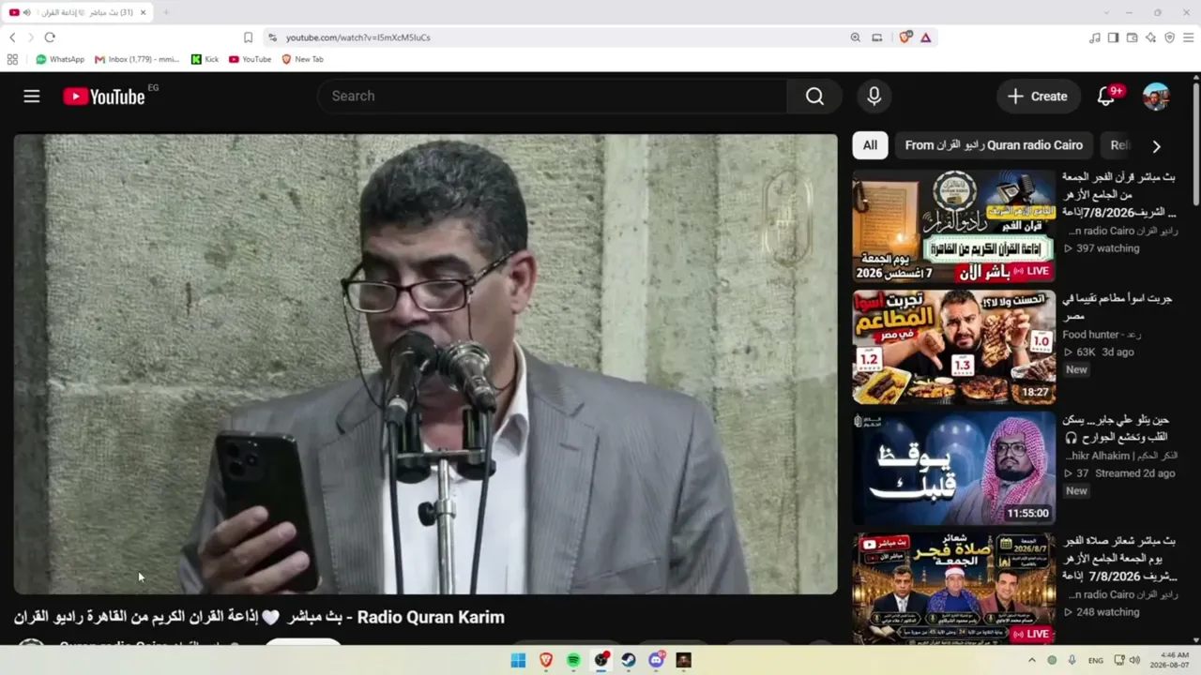This screenshot has width=1201, height=675.
Task: Open Gmail Inbox bookmark
Action: click(137, 59)
